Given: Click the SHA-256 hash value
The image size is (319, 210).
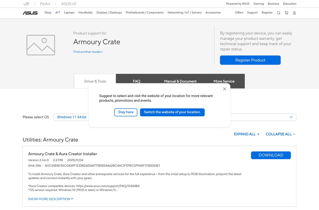Looking at the screenshot, I should [102, 166].
